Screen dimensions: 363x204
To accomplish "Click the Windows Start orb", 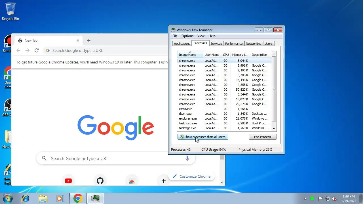I will [8, 198].
